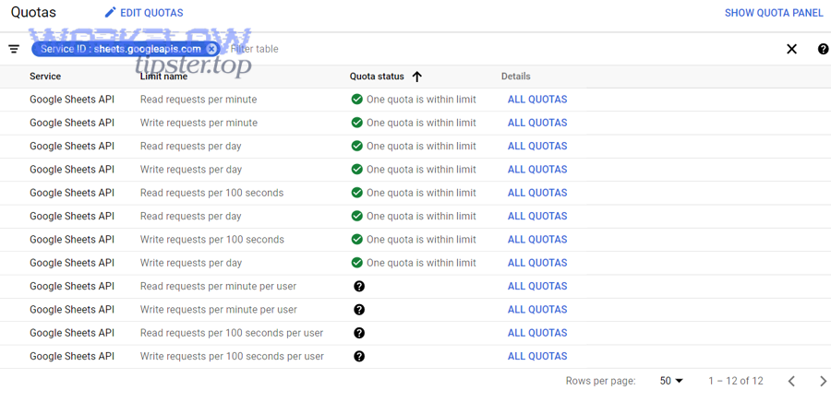Click the Limit name column header
Image resolution: width=831 pixels, height=402 pixels.
(x=163, y=77)
